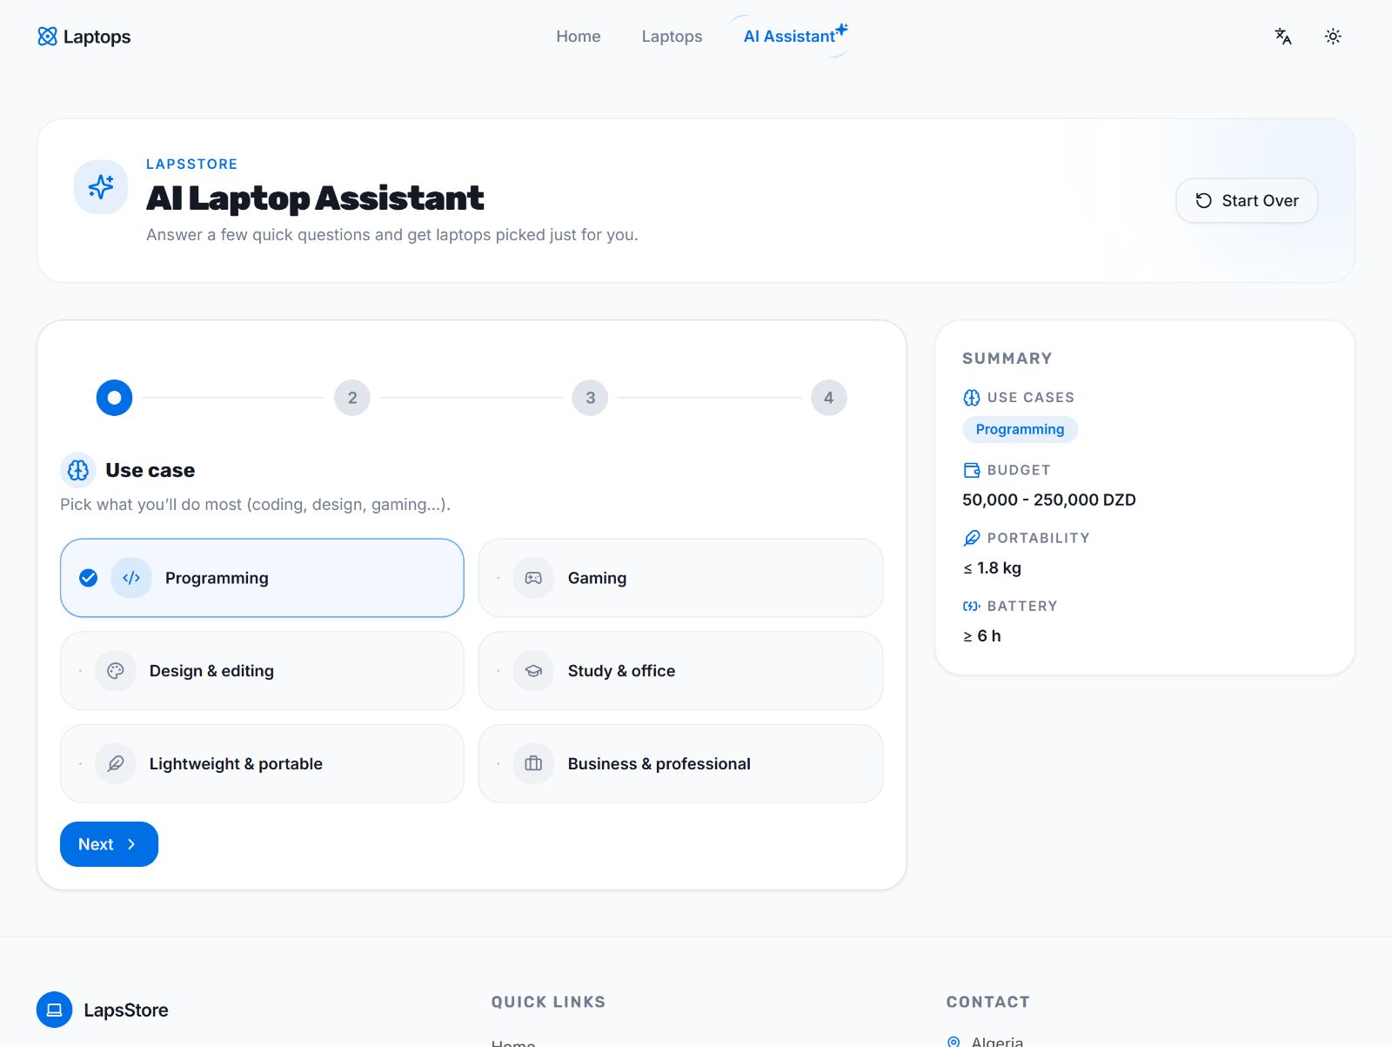Click the feather icon beside PORTABILITY

click(972, 538)
